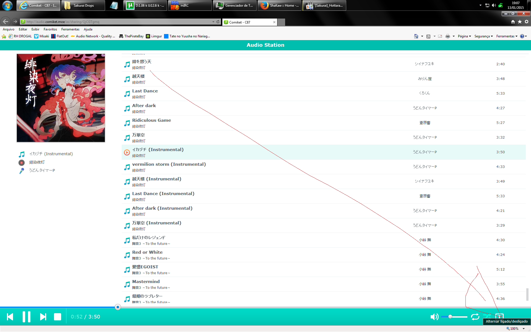Viewport: 531px width, 332px height.
Task: Skip to the next track in the player bar
Action: (43, 317)
